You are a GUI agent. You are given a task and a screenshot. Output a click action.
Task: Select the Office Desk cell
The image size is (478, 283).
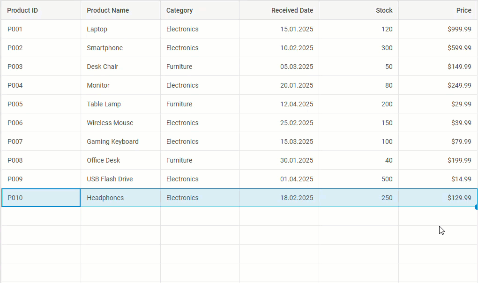tap(121, 160)
